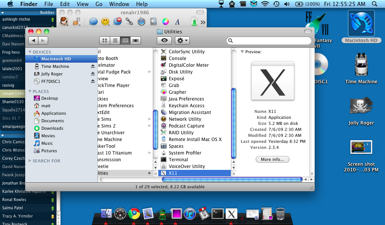Viewport: 385px width, 225px height.
Task: Open Trash in the Dock
Action: (x=280, y=214)
